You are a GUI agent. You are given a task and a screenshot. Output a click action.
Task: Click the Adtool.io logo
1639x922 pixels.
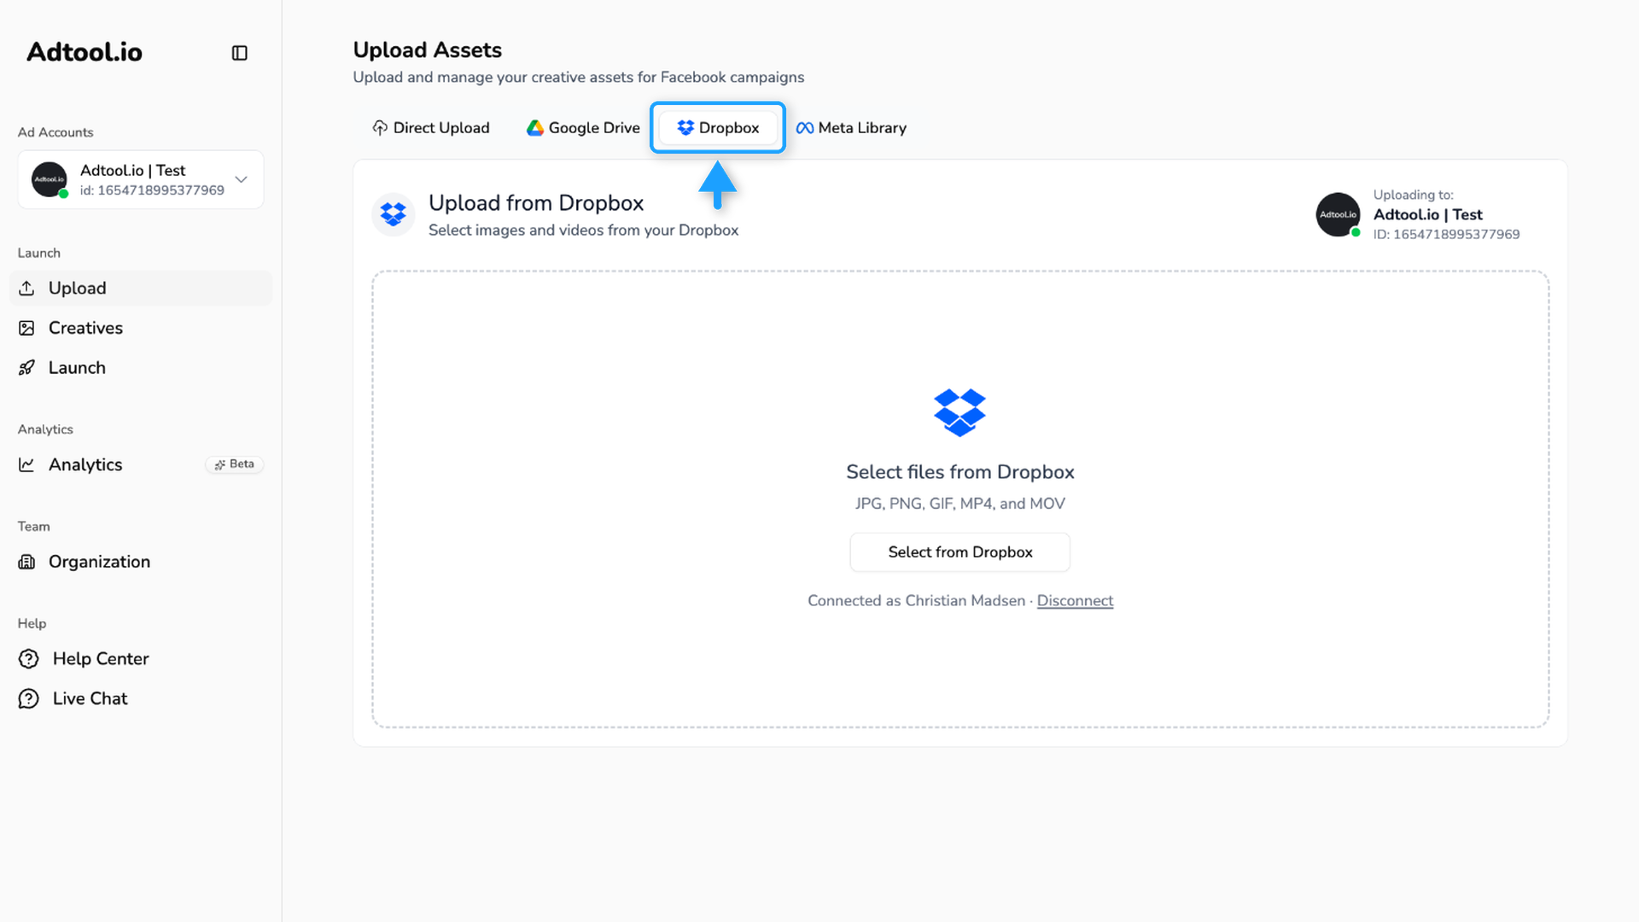[85, 52]
